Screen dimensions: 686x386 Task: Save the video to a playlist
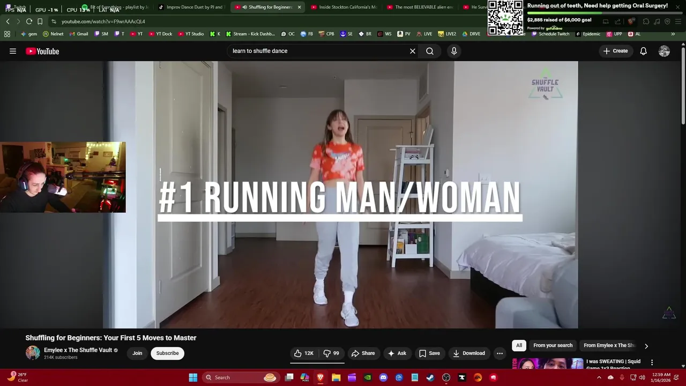point(429,353)
